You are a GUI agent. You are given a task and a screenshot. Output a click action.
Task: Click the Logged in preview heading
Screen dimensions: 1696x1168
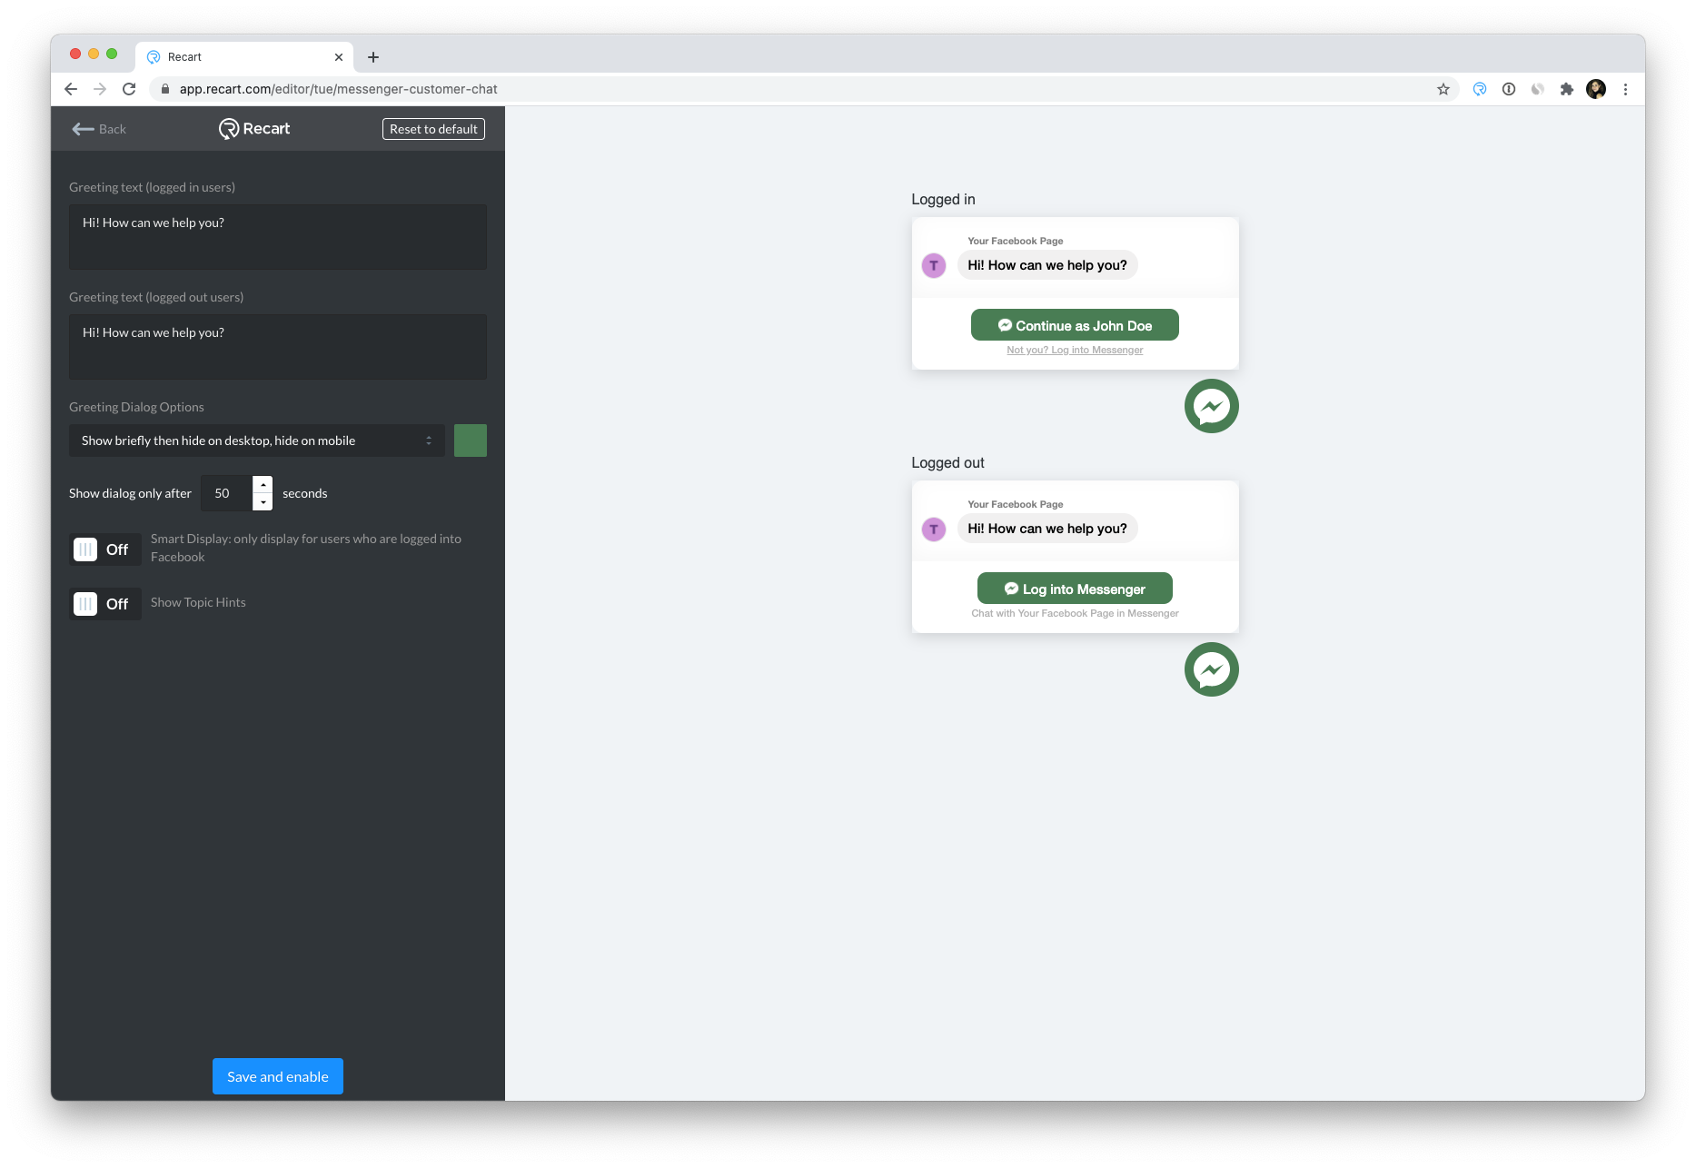(x=943, y=199)
